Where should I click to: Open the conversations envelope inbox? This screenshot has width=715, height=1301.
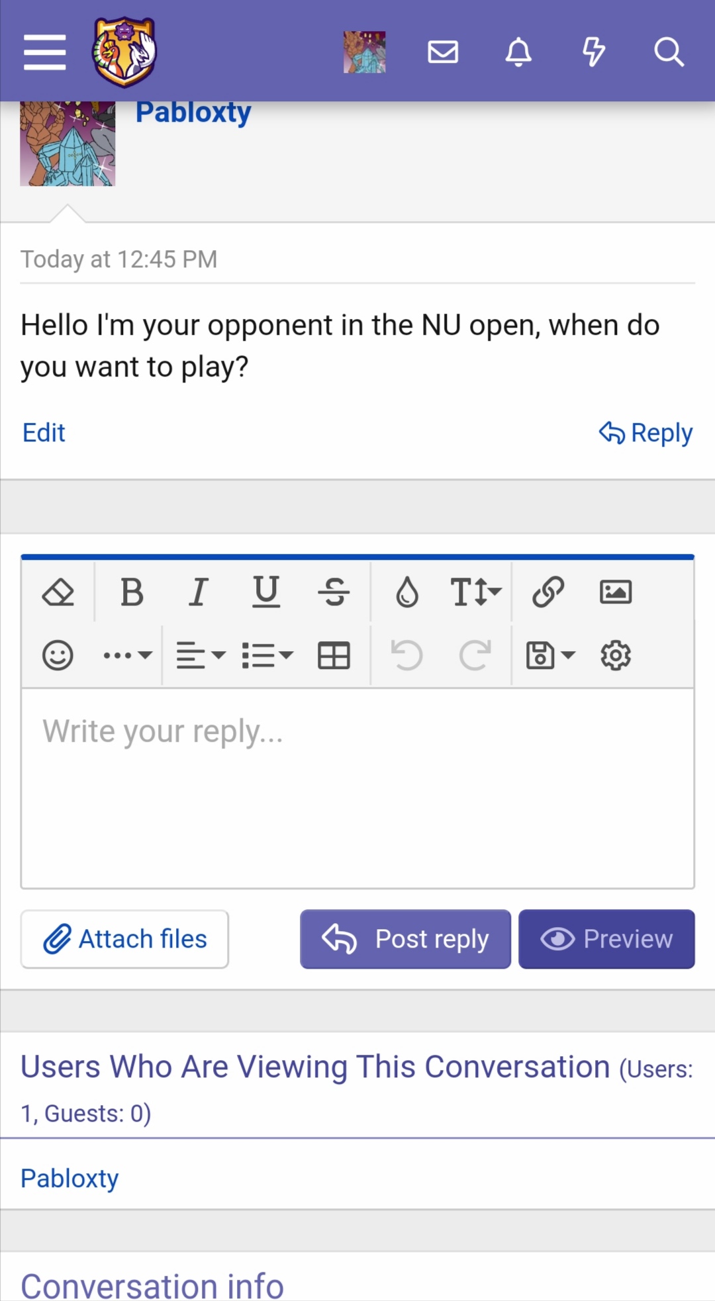(443, 52)
